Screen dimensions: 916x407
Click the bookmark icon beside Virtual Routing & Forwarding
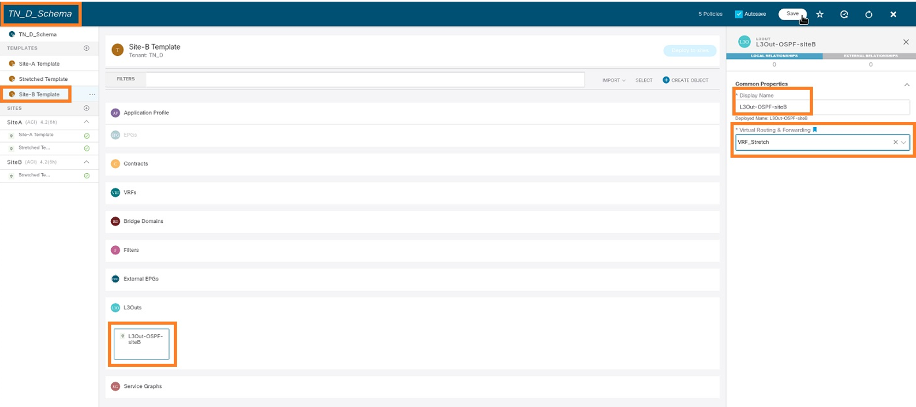(815, 130)
